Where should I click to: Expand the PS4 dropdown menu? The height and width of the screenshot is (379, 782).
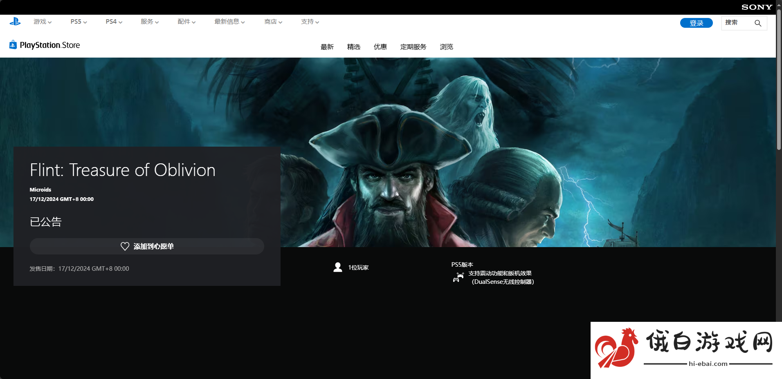114,22
